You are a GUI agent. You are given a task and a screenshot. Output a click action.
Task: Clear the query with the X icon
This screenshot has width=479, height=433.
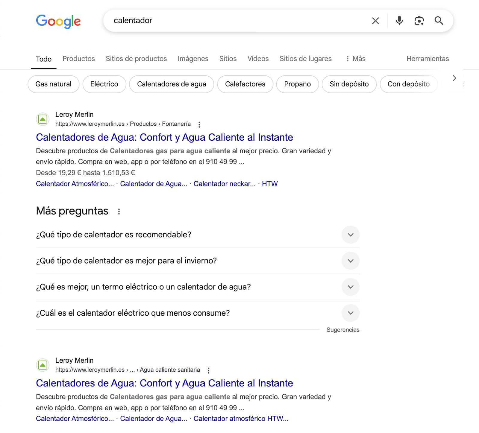tap(375, 21)
